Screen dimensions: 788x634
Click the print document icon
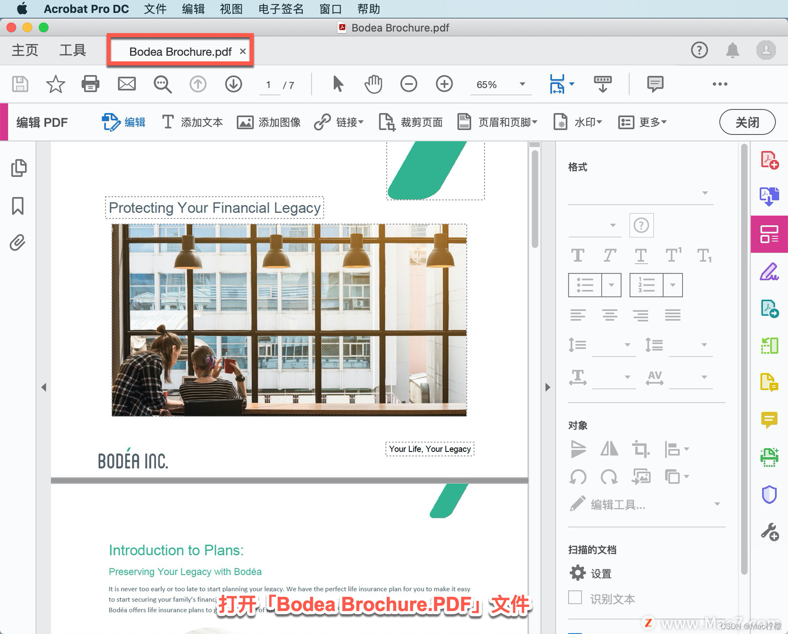pos(90,84)
